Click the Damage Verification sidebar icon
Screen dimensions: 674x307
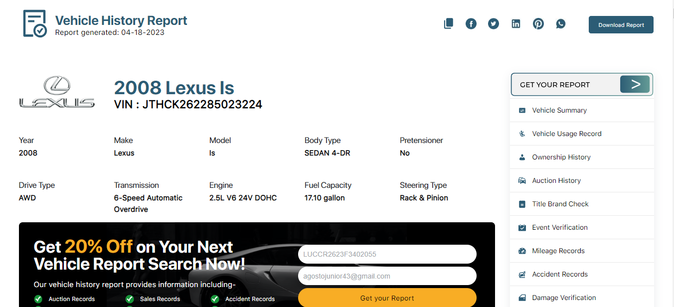point(522,298)
